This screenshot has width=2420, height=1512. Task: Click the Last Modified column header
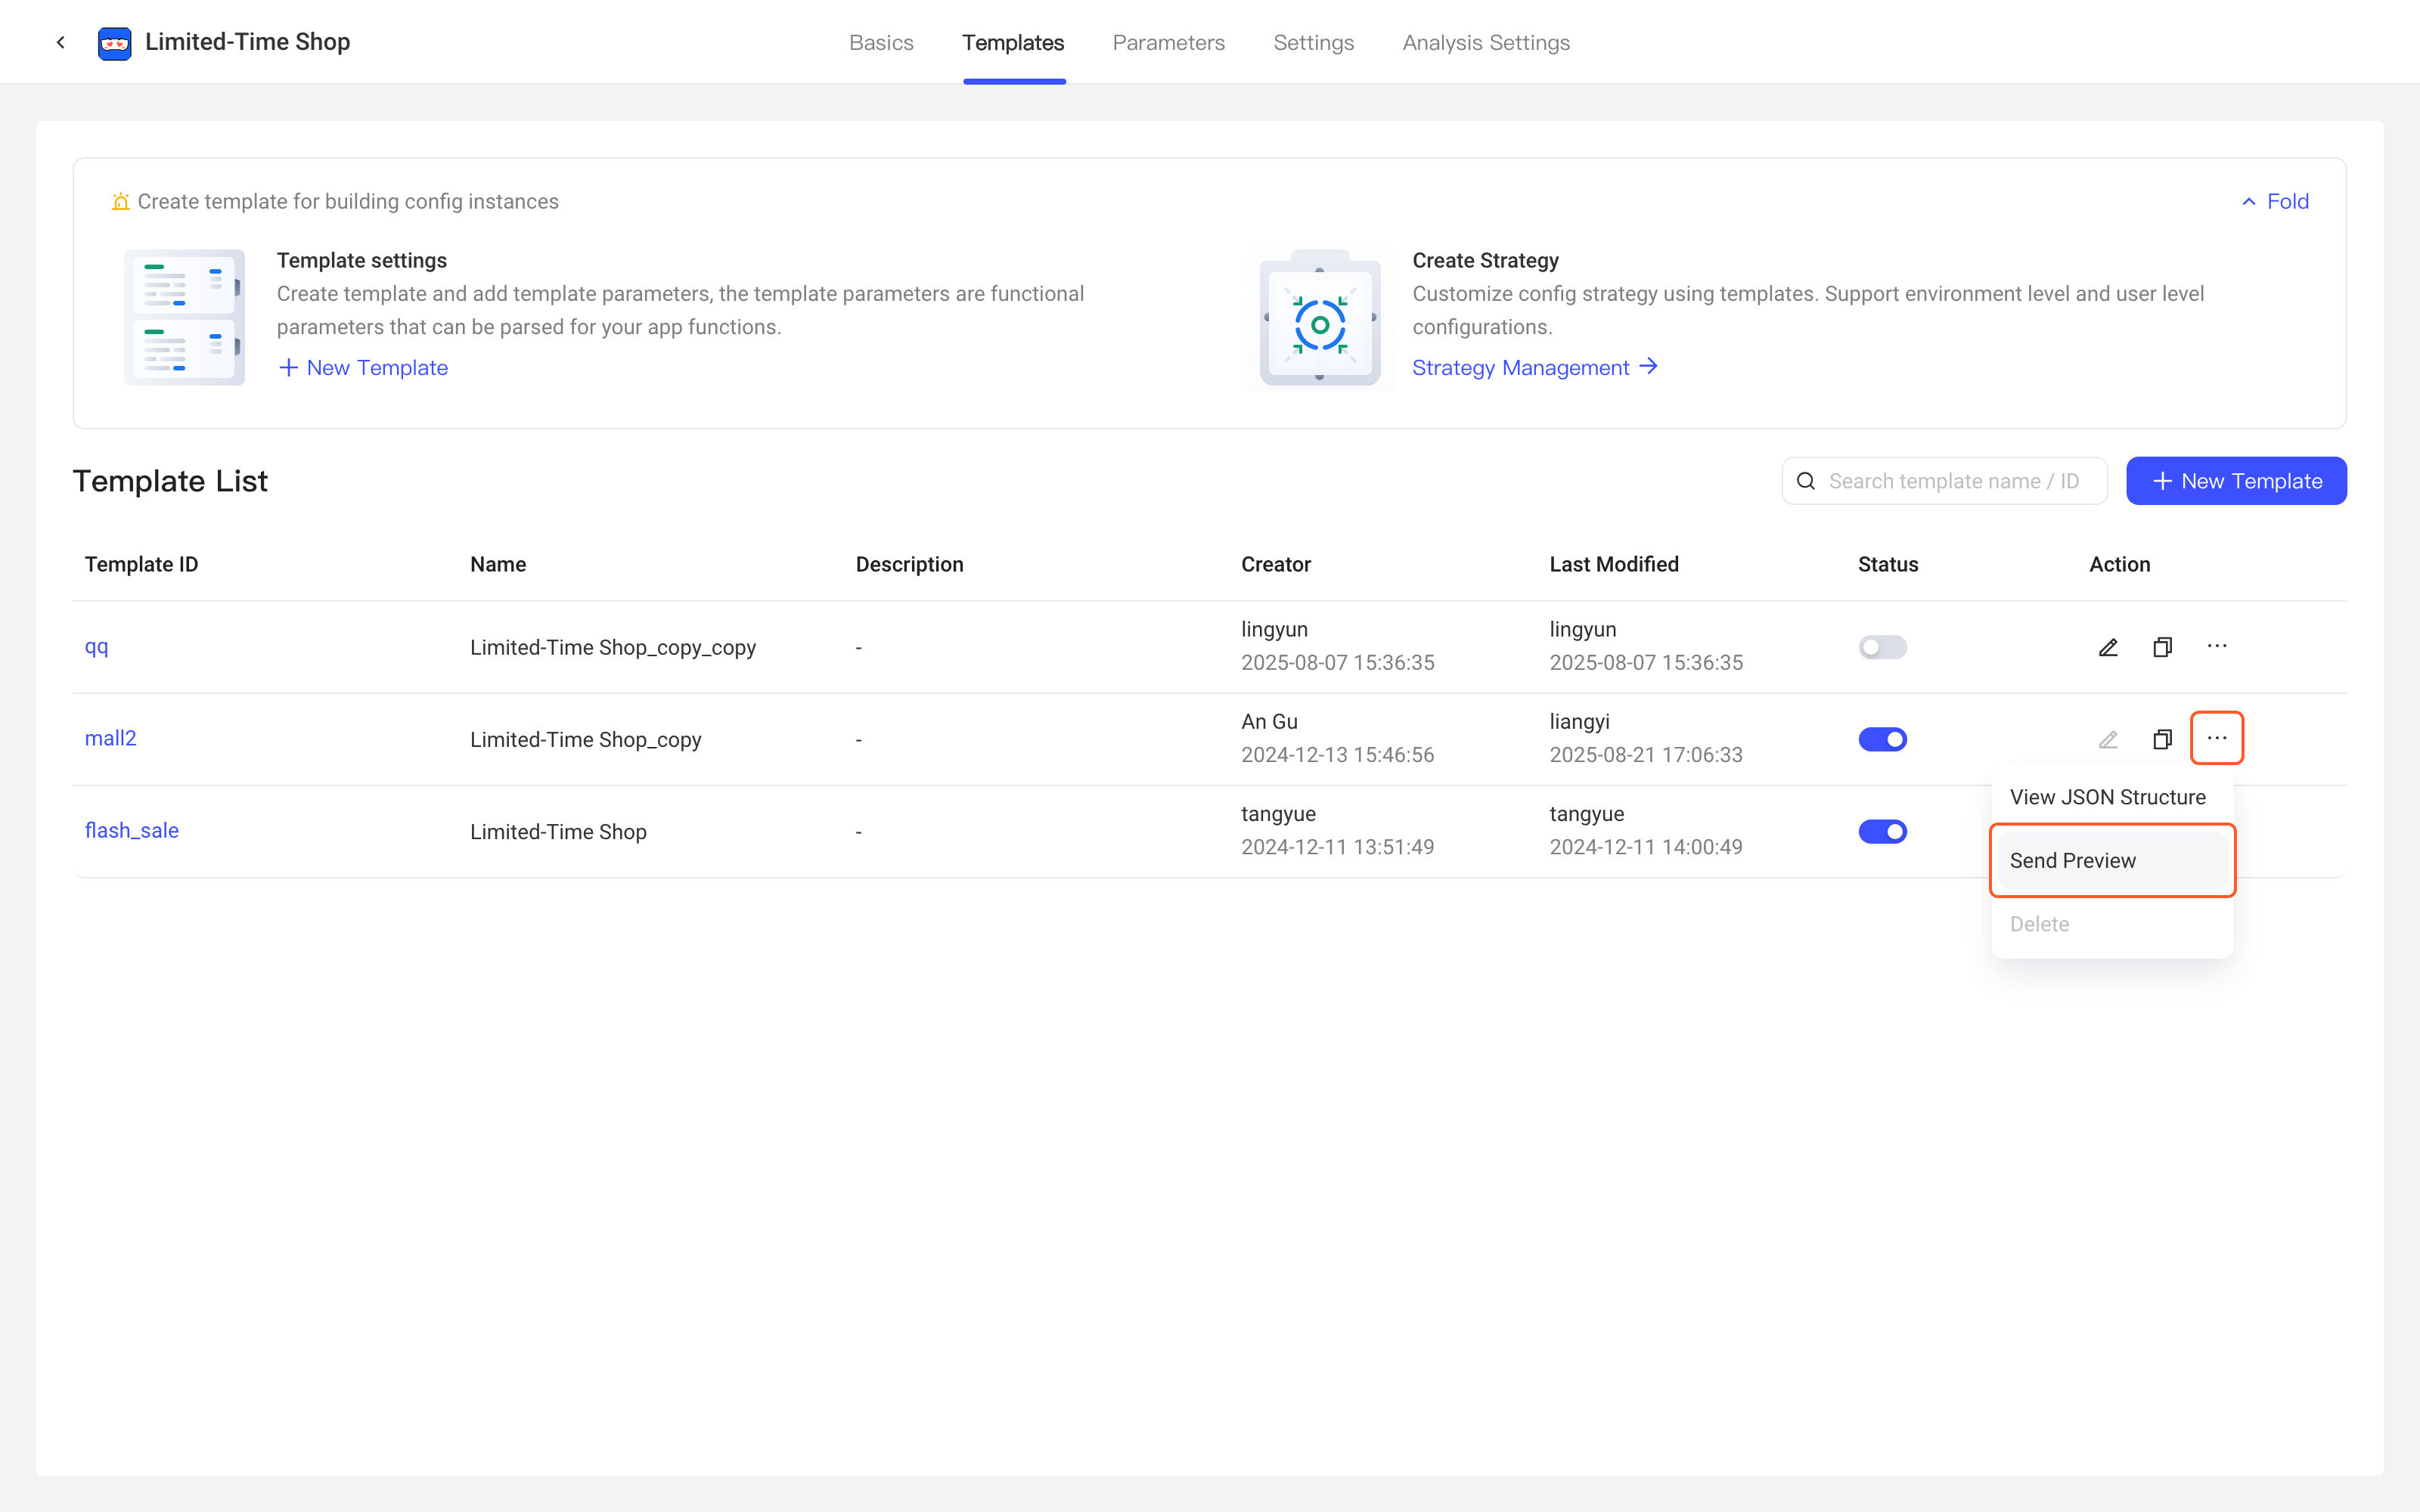1614,564
